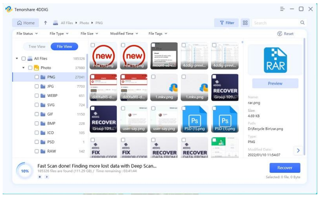Check the BMP folder checkbox

[x=37, y=124]
